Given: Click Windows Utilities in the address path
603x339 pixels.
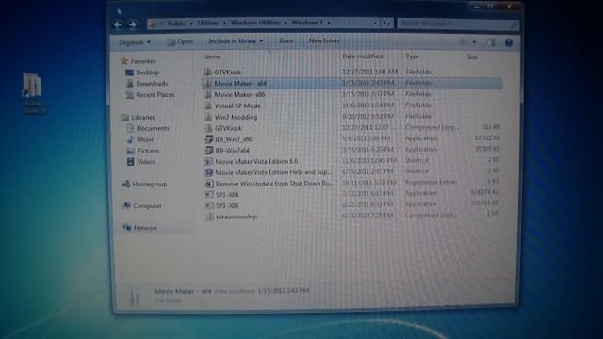Looking at the screenshot, I should click(x=255, y=23).
